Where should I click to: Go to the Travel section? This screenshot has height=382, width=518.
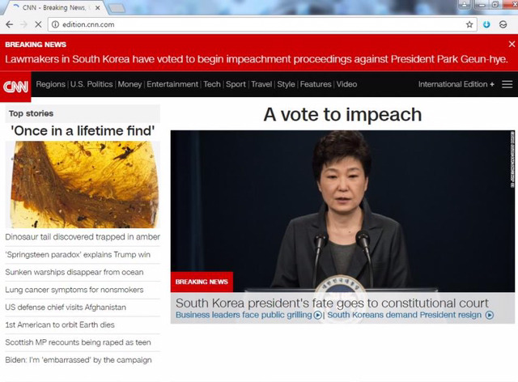pyautogui.click(x=261, y=84)
